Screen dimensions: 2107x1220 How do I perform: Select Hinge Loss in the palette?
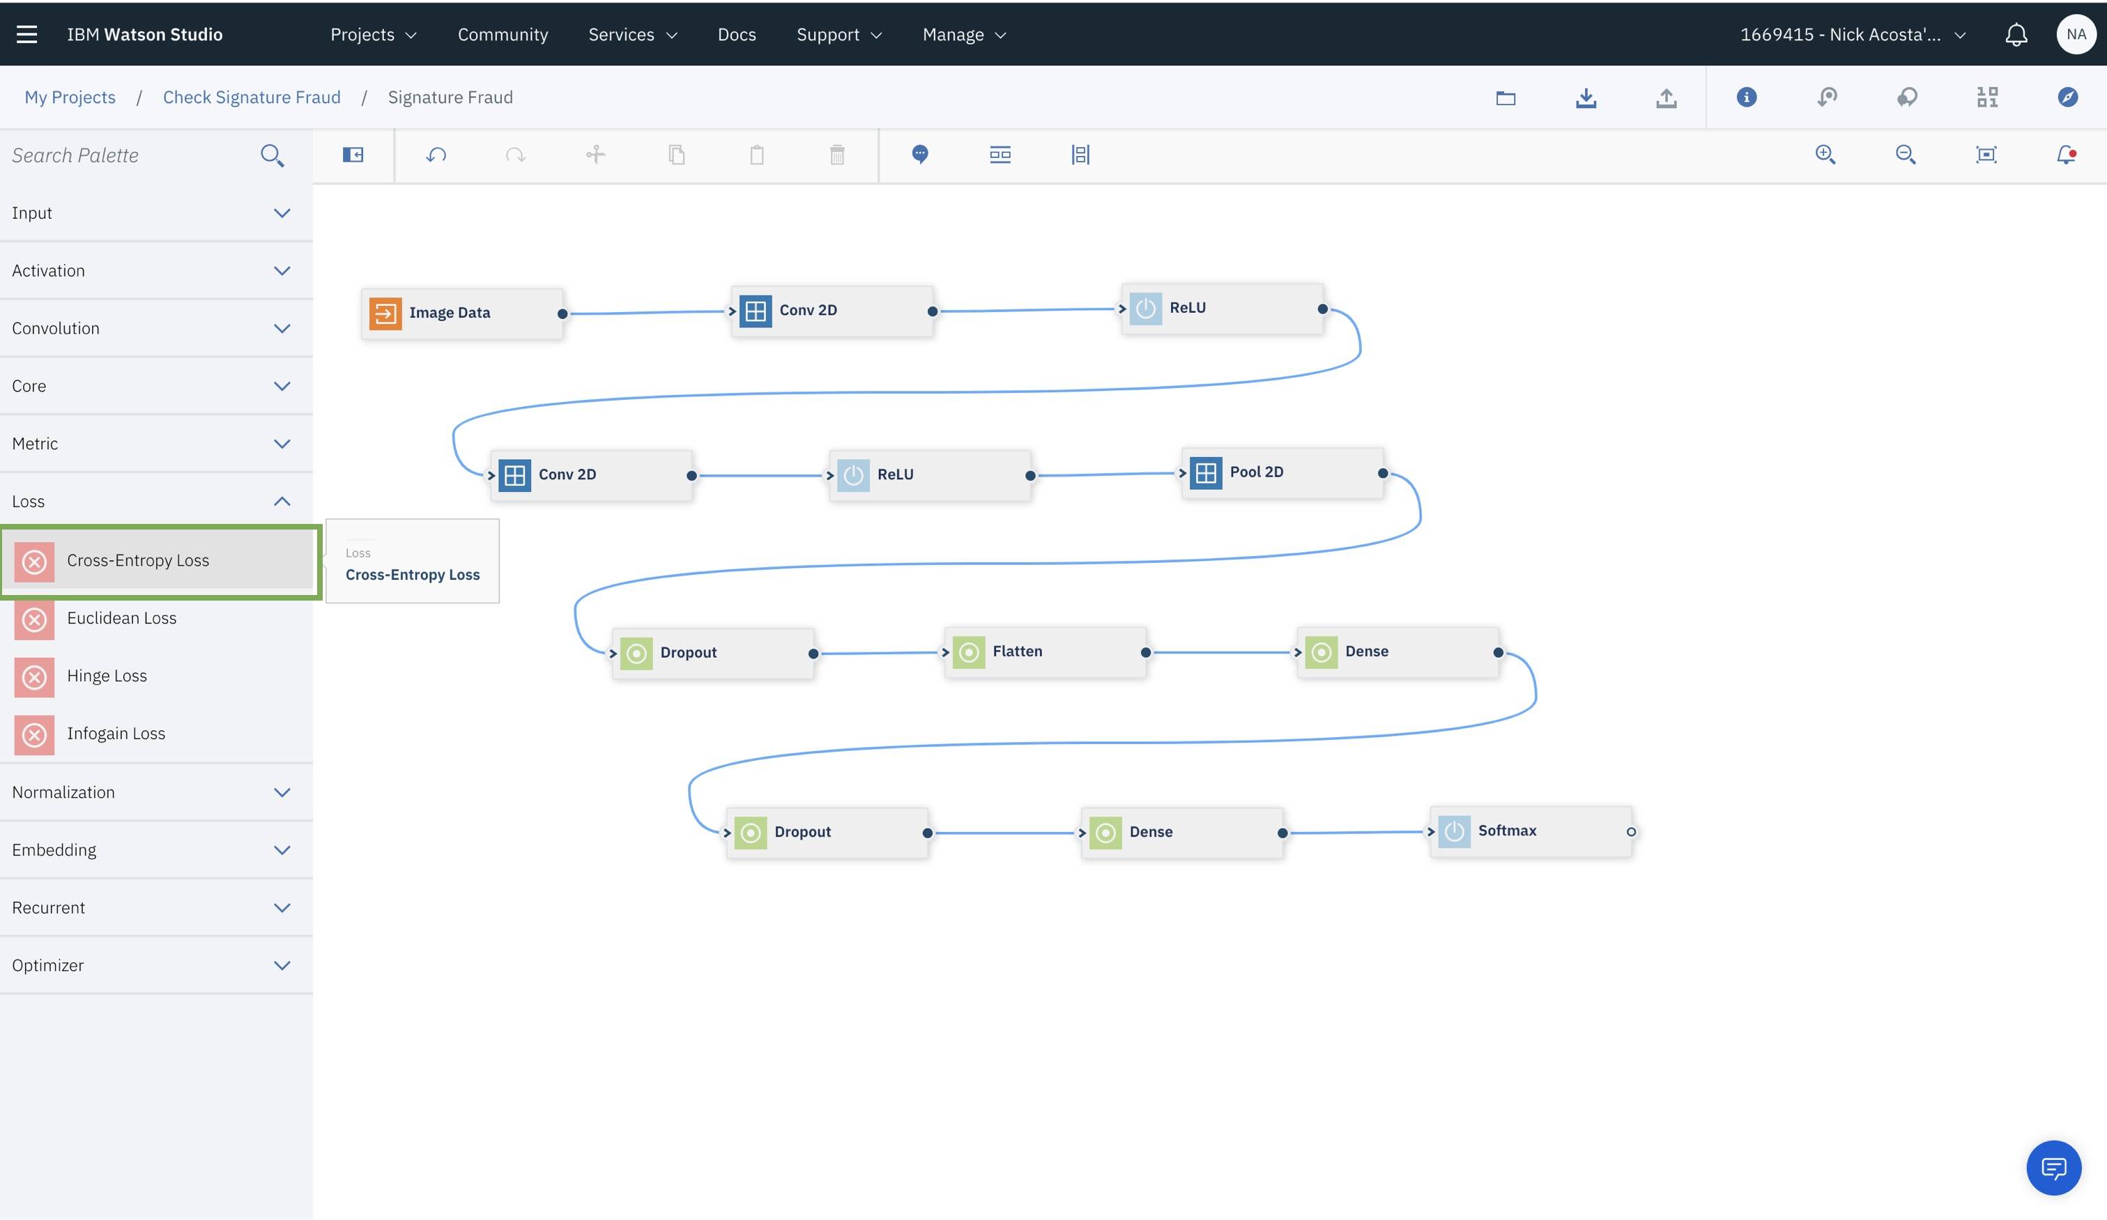[x=156, y=676]
